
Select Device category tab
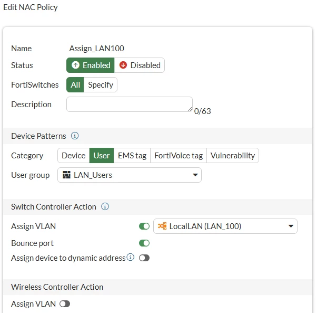(74, 155)
